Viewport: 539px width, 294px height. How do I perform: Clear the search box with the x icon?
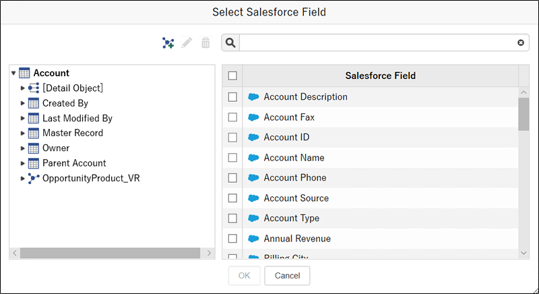pyautogui.click(x=521, y=42)
